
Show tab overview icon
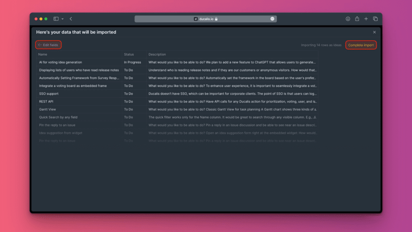[x=375, y=19]
